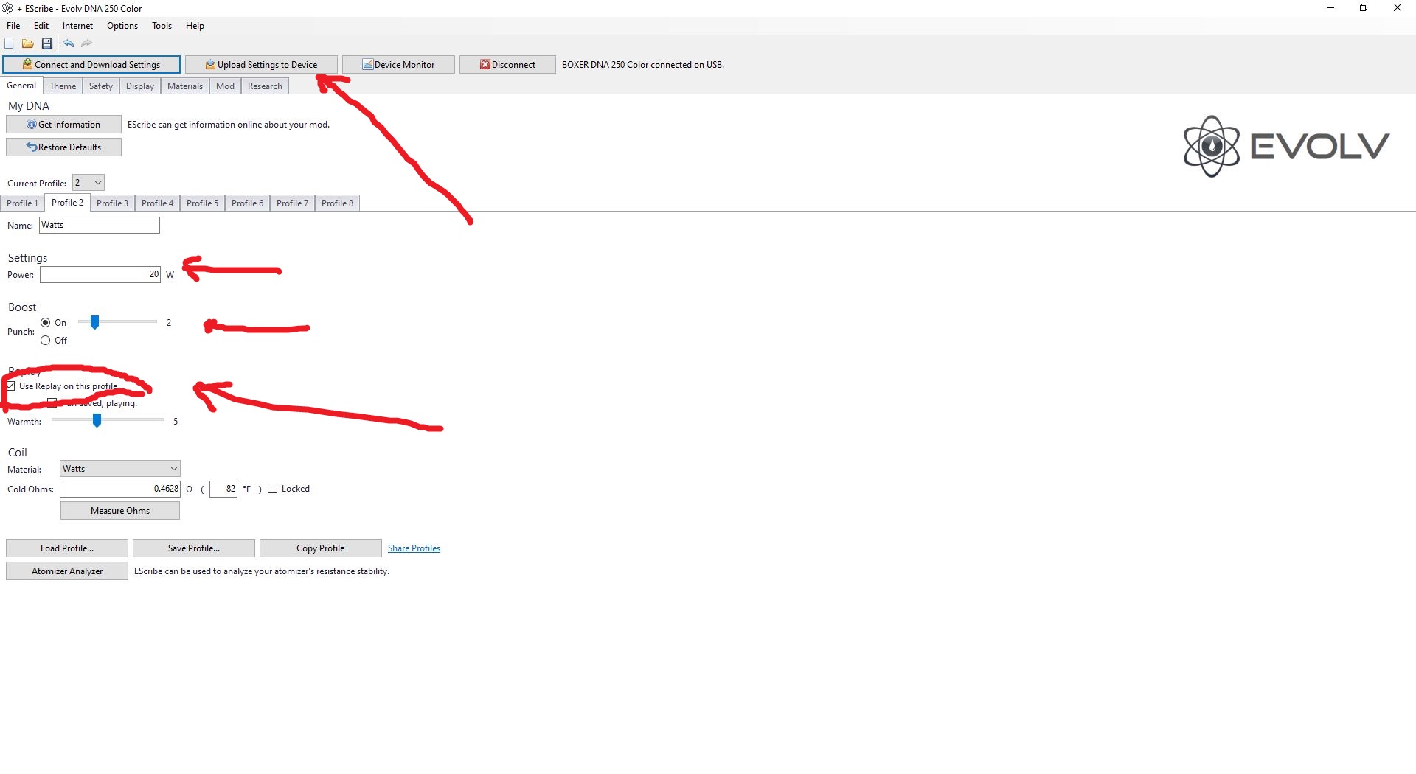Upload Settings to Device
The image size is (1416, 774).
tap(261, 65)
